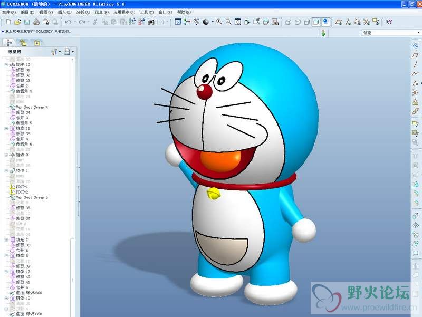Click the Redo arrow
422x317 pixels.
pyautogui.click(x=82, y=22)
